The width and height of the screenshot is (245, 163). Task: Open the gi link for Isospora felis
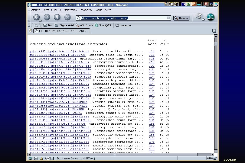(57, 55)
